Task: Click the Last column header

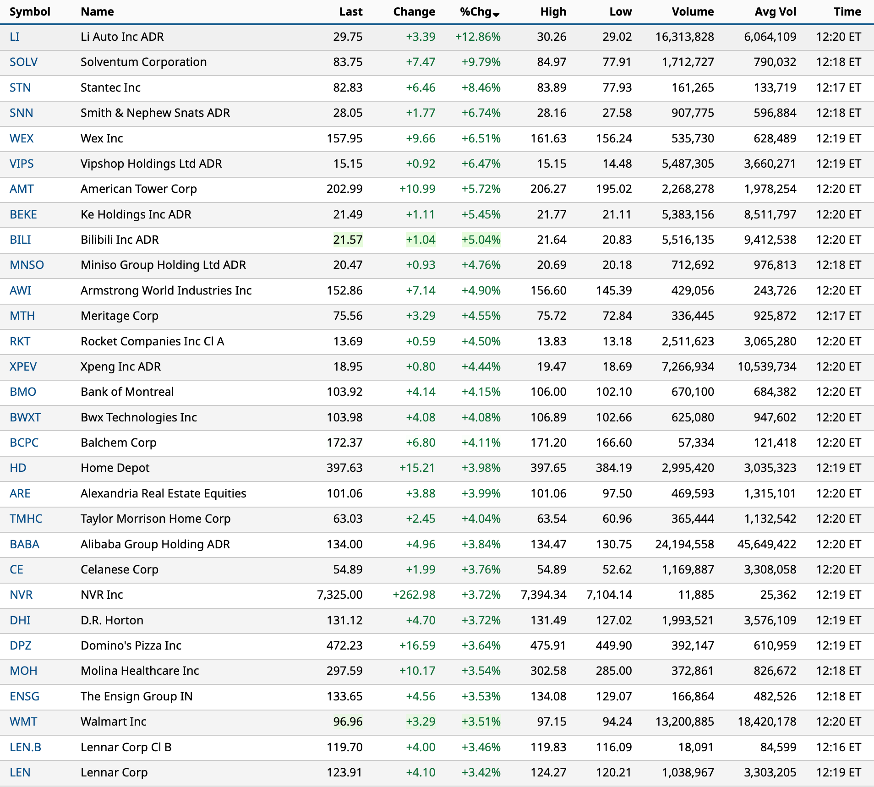Action: point(350,12)
